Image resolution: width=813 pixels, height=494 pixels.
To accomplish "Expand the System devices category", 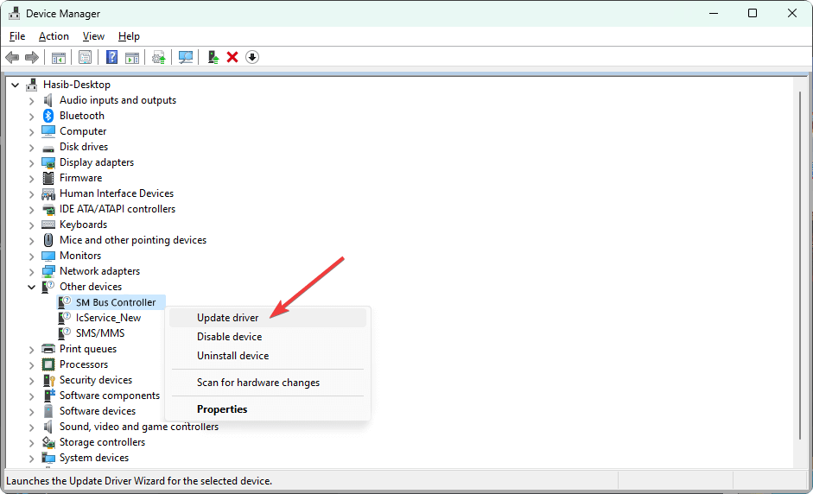I will click(x=31, y=459).
